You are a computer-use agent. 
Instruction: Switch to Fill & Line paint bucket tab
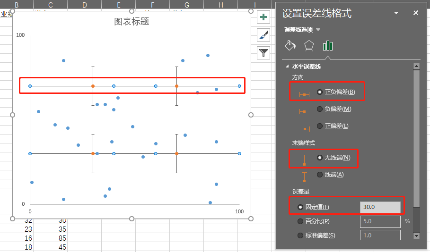tap(290, 46)
